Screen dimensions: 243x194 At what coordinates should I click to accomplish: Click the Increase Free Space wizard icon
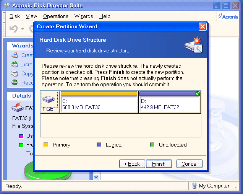click(x=15, y=65)
